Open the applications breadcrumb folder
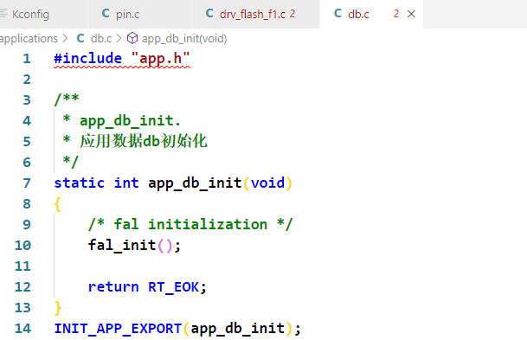Screen dimensions: 527x340 click(x=29, y=39)
